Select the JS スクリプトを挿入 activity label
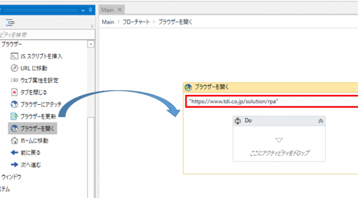358x198 pixels. (41, 56)
